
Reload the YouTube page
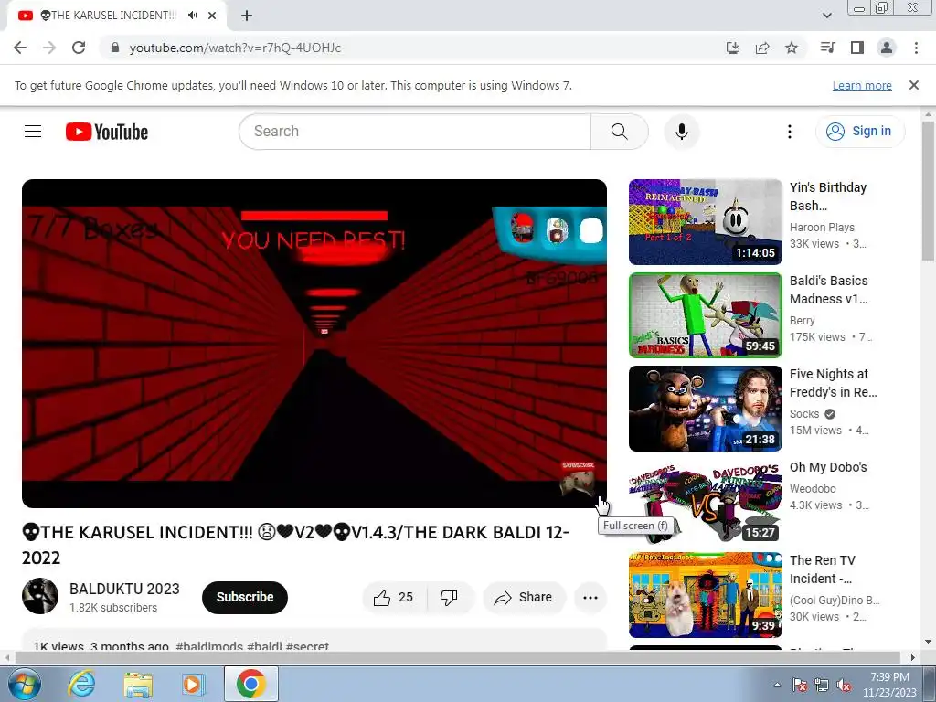79,48
